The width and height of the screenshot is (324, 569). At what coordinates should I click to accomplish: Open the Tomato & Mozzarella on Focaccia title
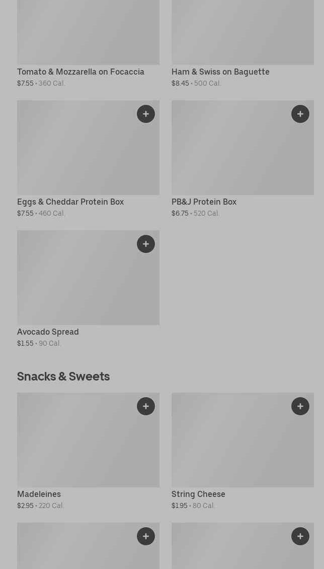(80, 72)
